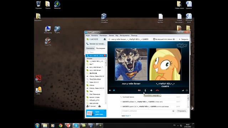The image size is (228, 128).
Task: Add people to the call with plus icon
Action: [151, 90]
